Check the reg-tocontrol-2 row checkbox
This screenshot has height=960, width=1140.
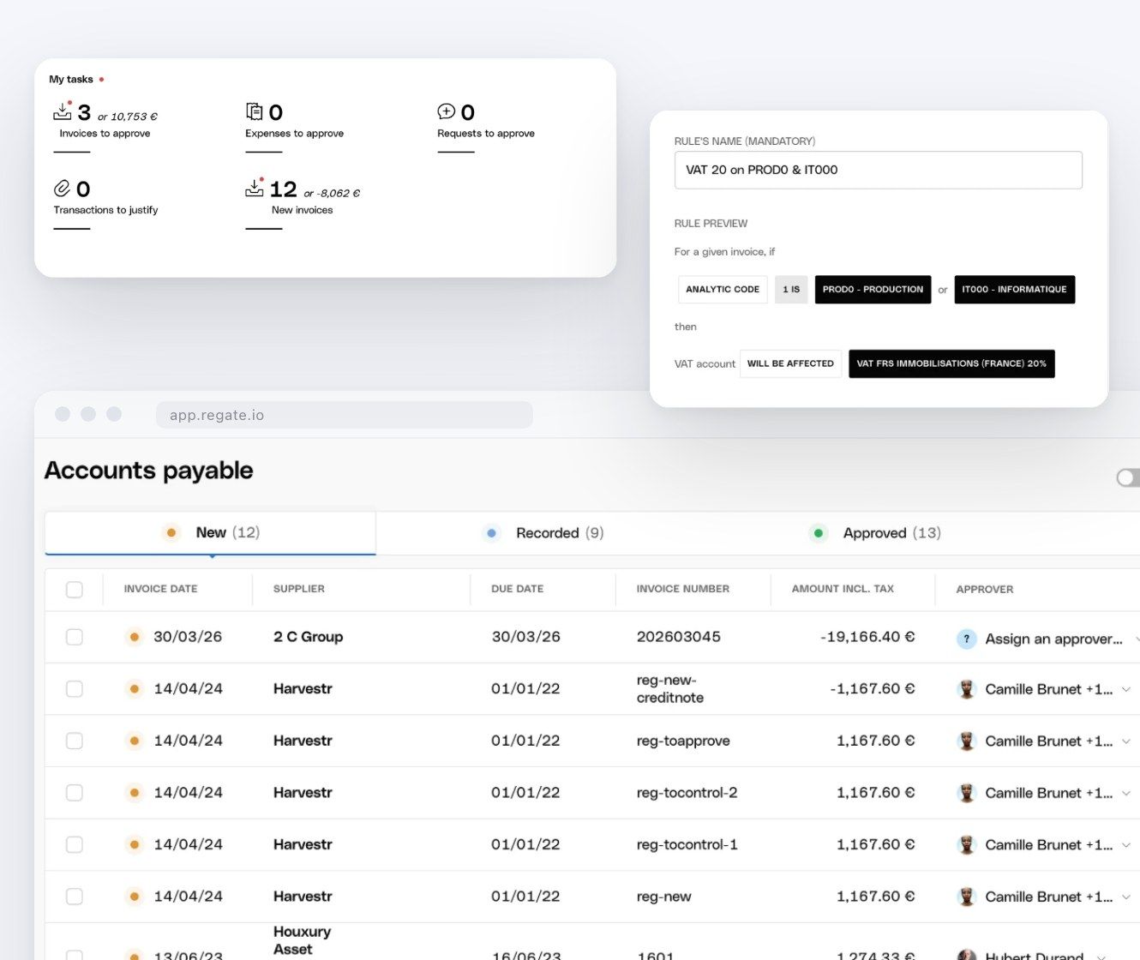tap(75, 793)
